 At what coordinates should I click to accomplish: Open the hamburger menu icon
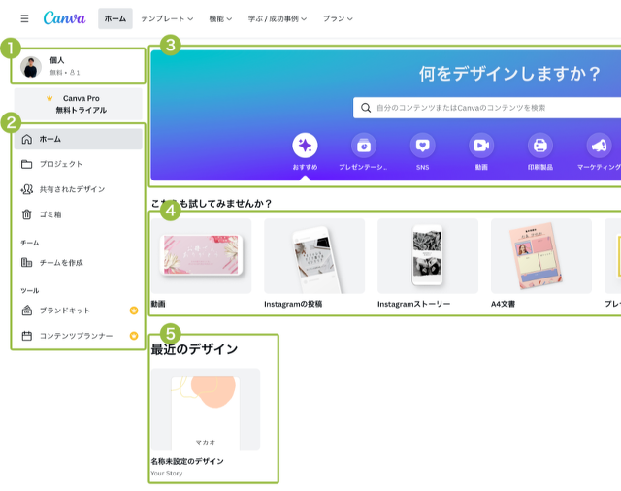point(24,18)
